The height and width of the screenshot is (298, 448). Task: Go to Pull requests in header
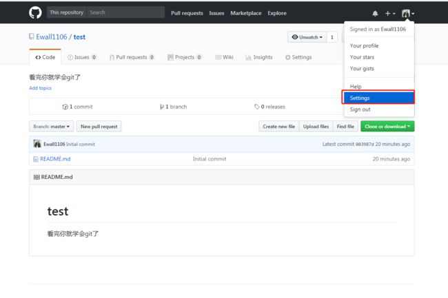(187, 13)
